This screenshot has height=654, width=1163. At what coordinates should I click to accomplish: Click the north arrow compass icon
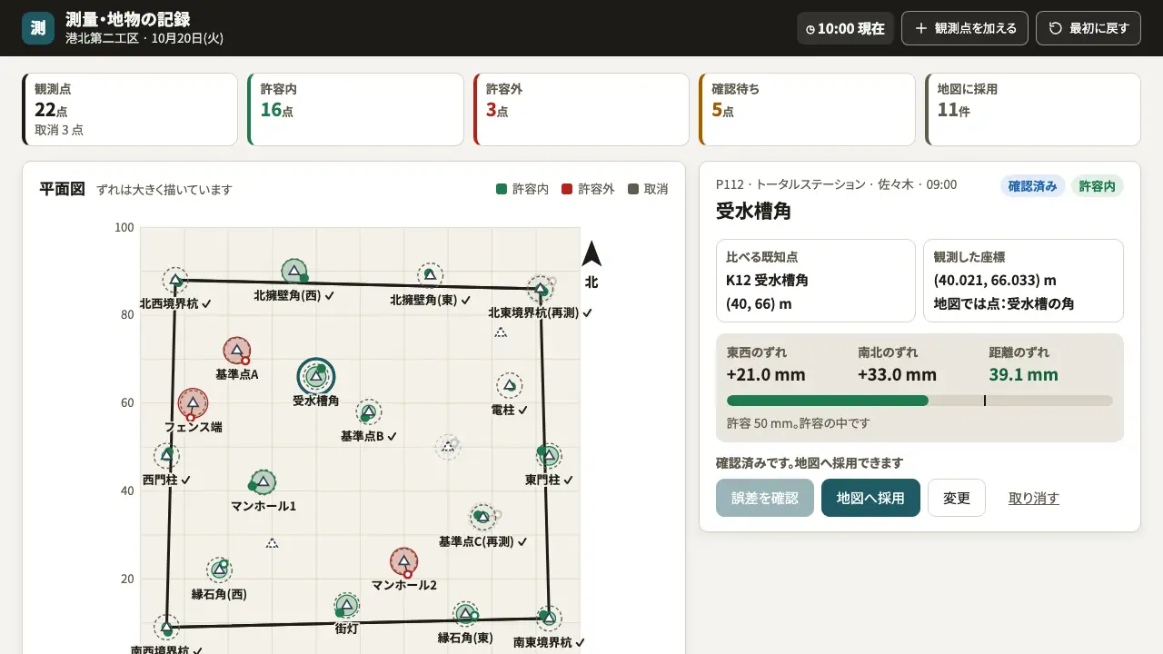(591, 254)
